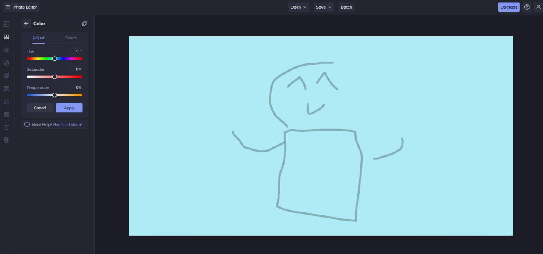Open the Frames sidebar icon
The width and height of the screenshot is (543, 254).
pos(6,89)
